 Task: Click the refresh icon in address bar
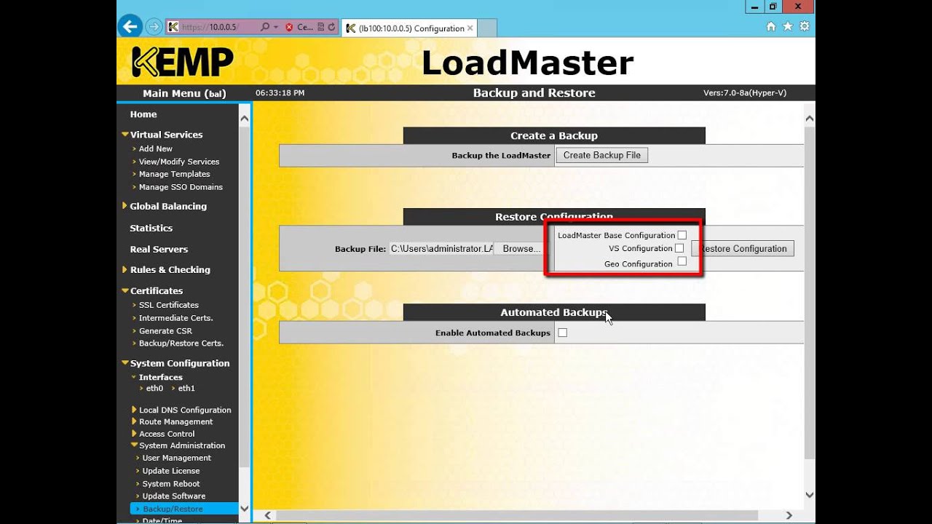pyautogui.click(x=332, y=27)
